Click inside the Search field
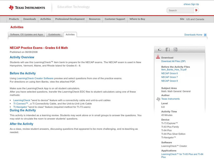 click(179, 10)
